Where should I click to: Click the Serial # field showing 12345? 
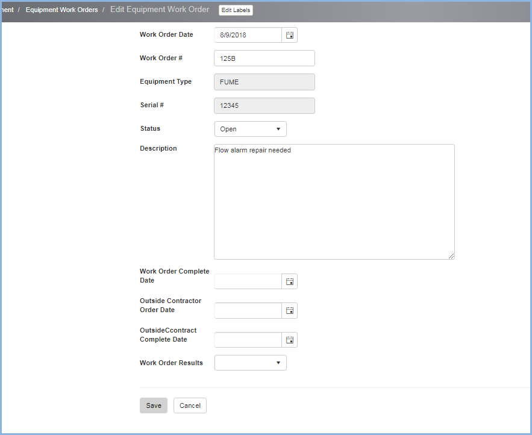[264, 105]
